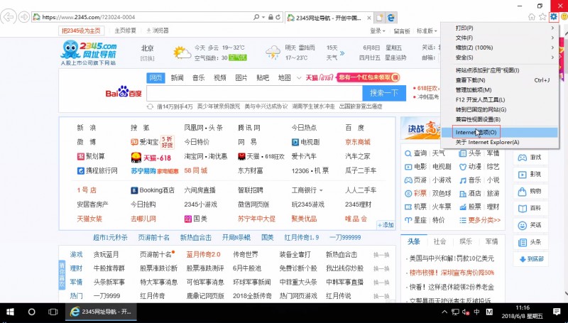Go to the IE home icon
568x323 pixels.
(x=531, y=16)
